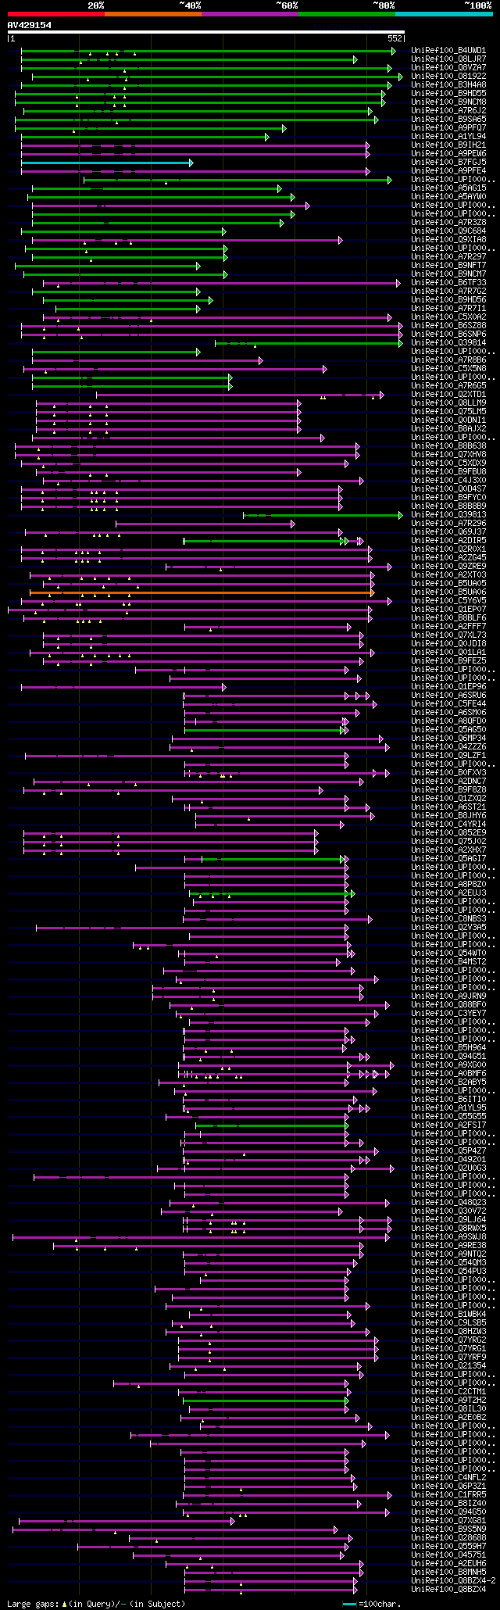Select the UniRef100_Q7YRG2 label
The image size is (500, 1610).
[448, 1340]
